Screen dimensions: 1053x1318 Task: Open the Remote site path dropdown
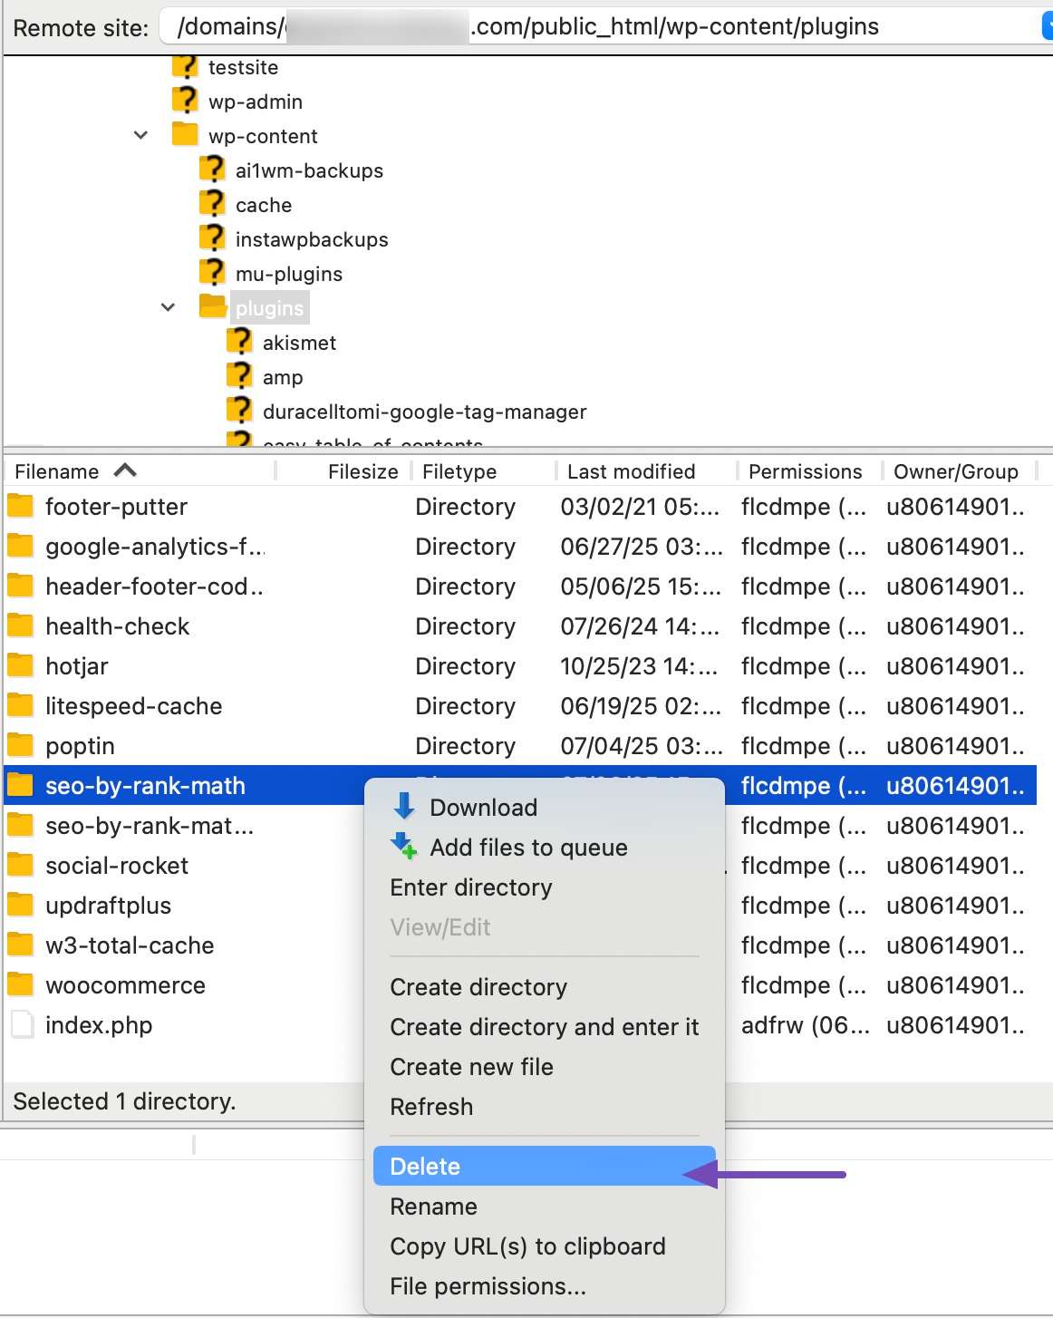[x=1048, y=26]
